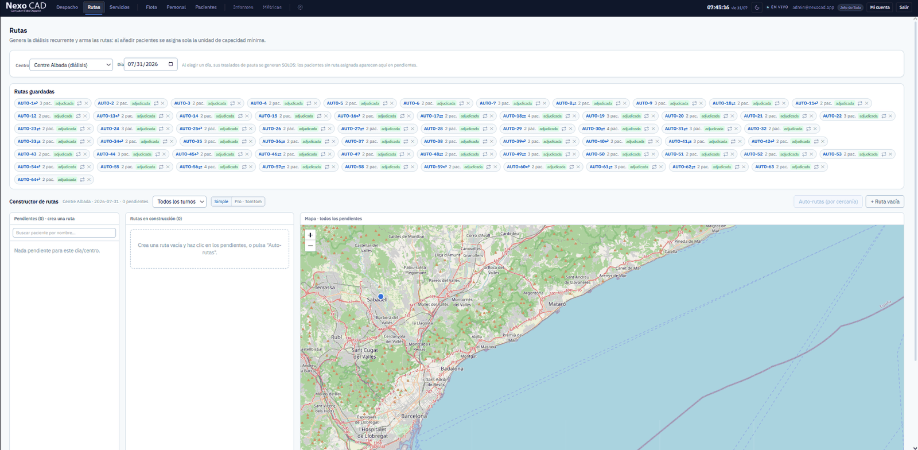Image resolution: width=918 pixels, height=450 pixels.
Task: Click the swap icon on AUTO-64
Action: [x=82, y=180]
